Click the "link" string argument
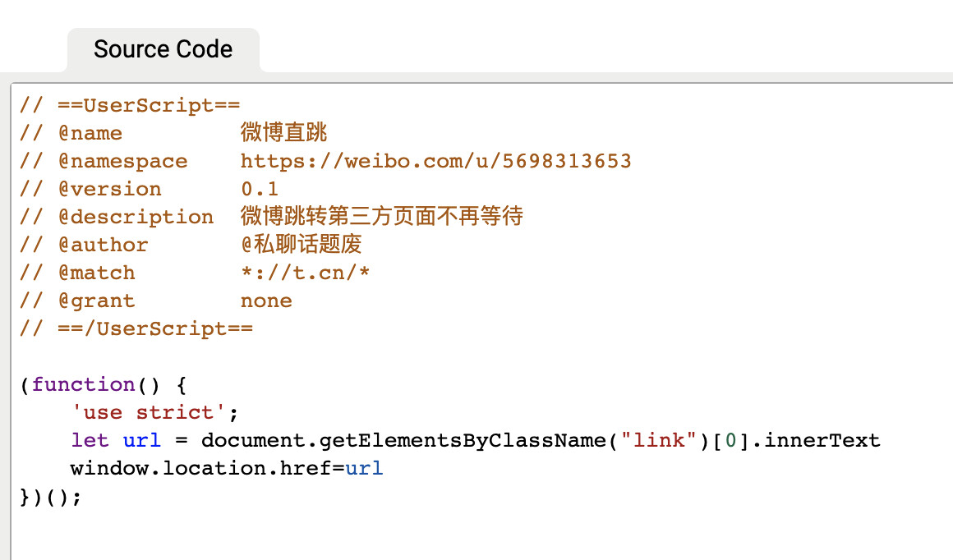Viewport: 953px width, 560px height. click(x=653, y=440)
